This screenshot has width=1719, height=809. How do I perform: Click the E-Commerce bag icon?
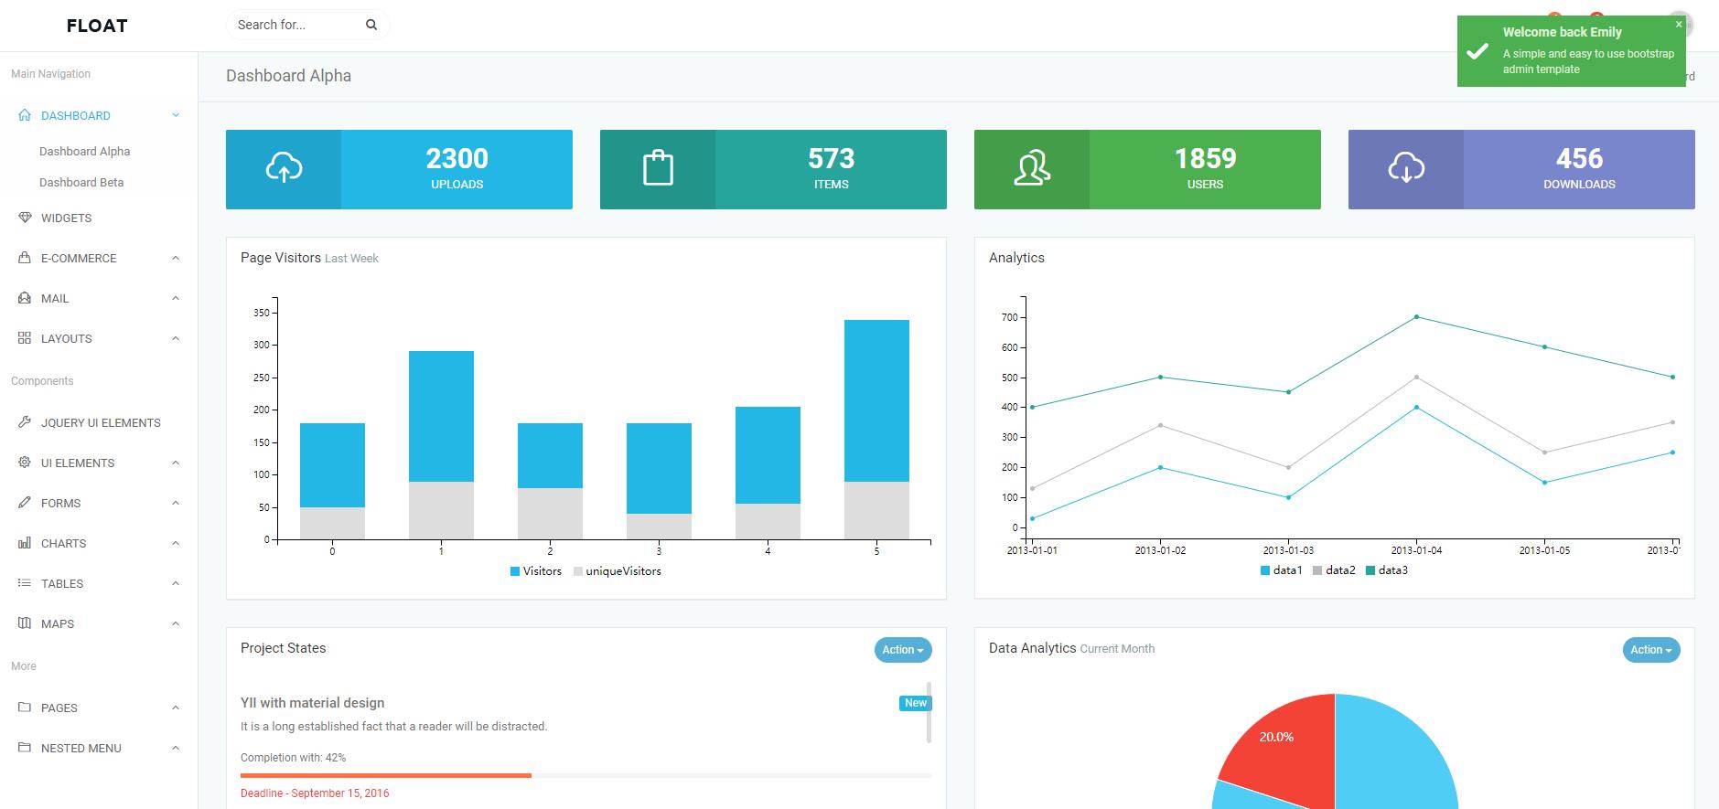(25, 259)
